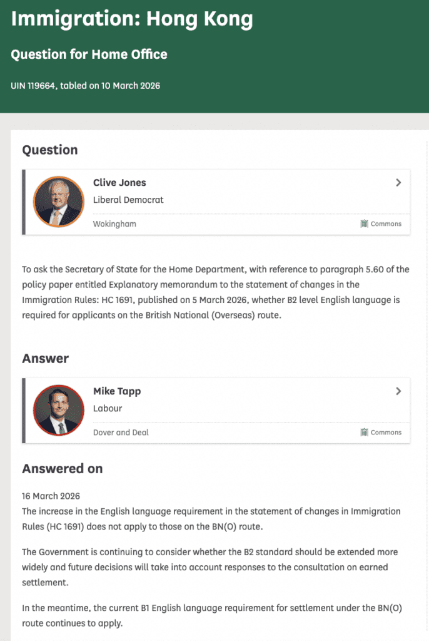Click the Immigration: Hong Kong page title

pos(132,19)
